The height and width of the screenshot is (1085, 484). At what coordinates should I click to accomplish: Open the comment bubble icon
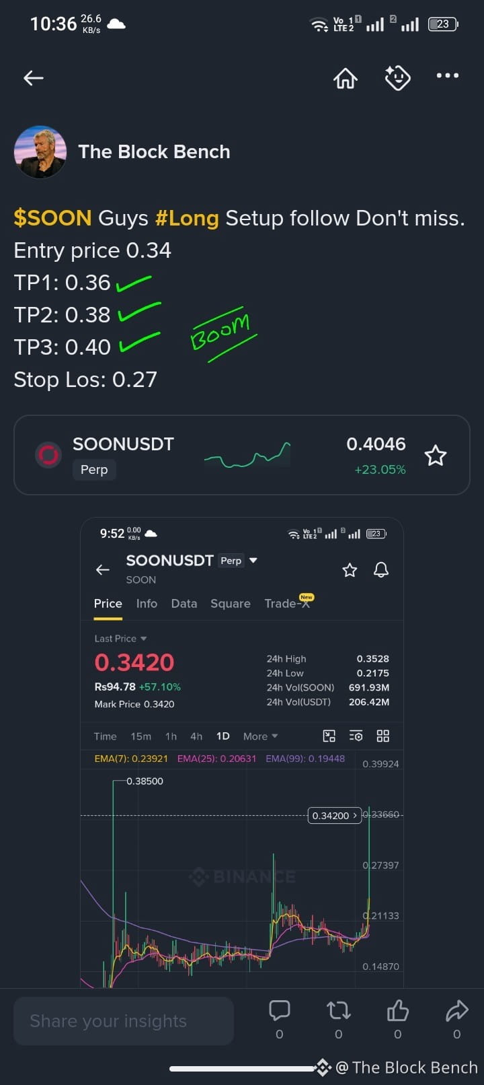coord(280,1010)
